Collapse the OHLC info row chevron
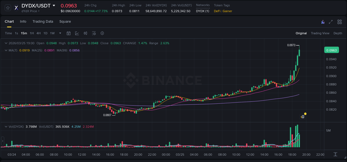 6,43
